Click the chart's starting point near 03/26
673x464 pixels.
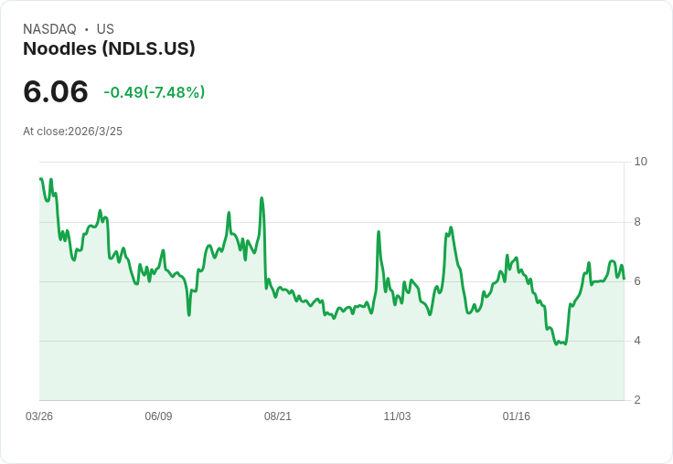[40, 179]
